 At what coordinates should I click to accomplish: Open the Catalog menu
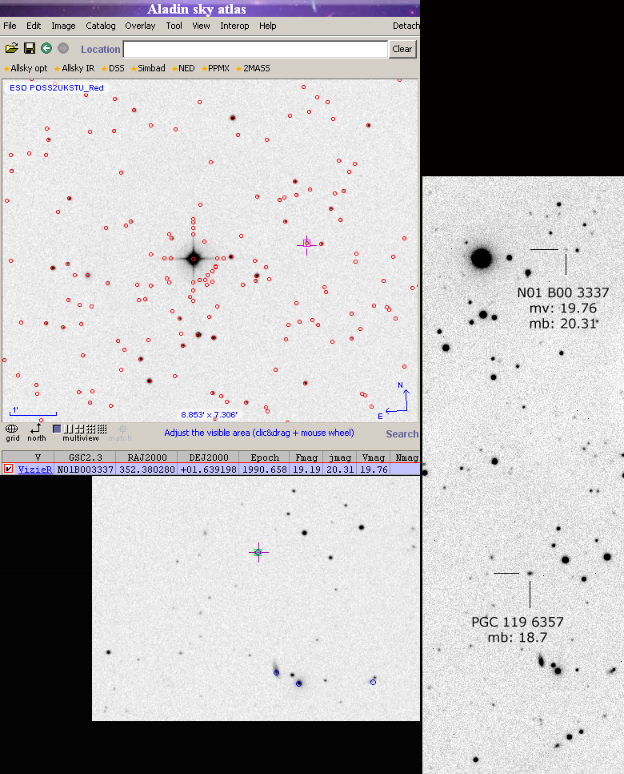(101, 26)
